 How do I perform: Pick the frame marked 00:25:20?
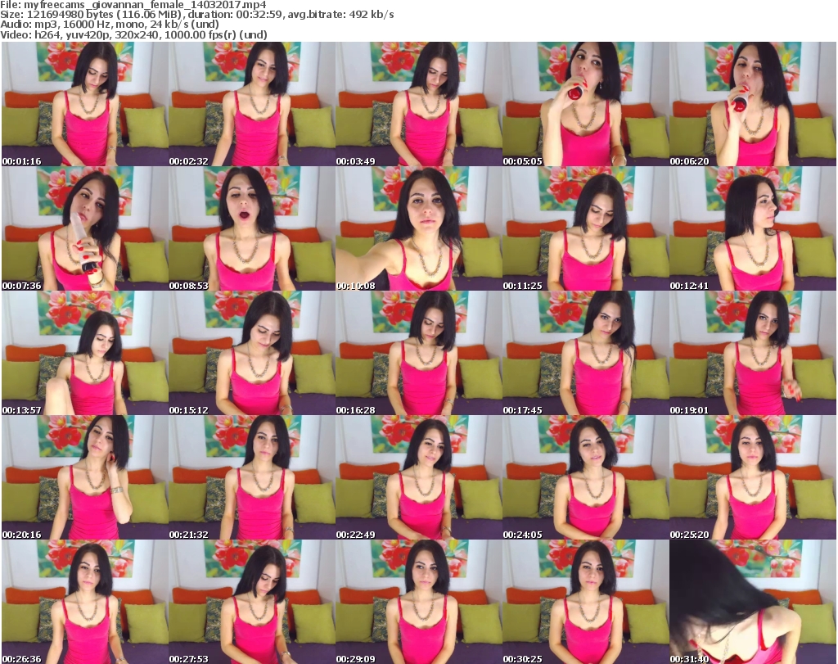(x=753, y=477)
